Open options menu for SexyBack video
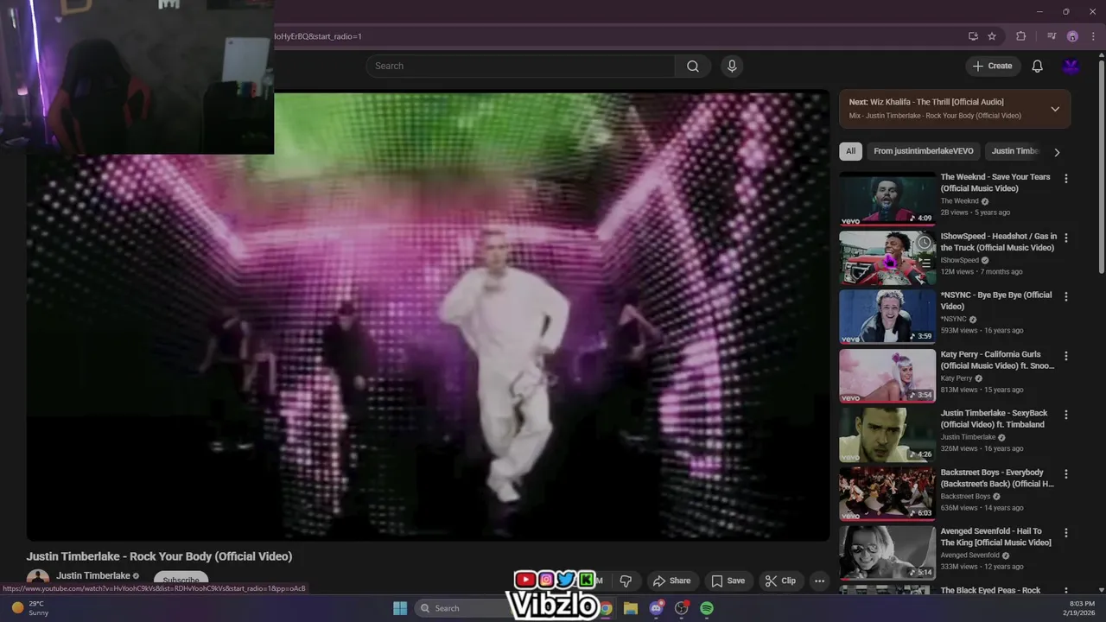The image size is (1106, 622). [x=1065, y=415]
